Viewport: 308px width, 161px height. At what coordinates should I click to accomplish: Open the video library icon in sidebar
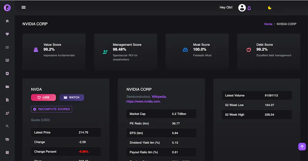point(7,139)
